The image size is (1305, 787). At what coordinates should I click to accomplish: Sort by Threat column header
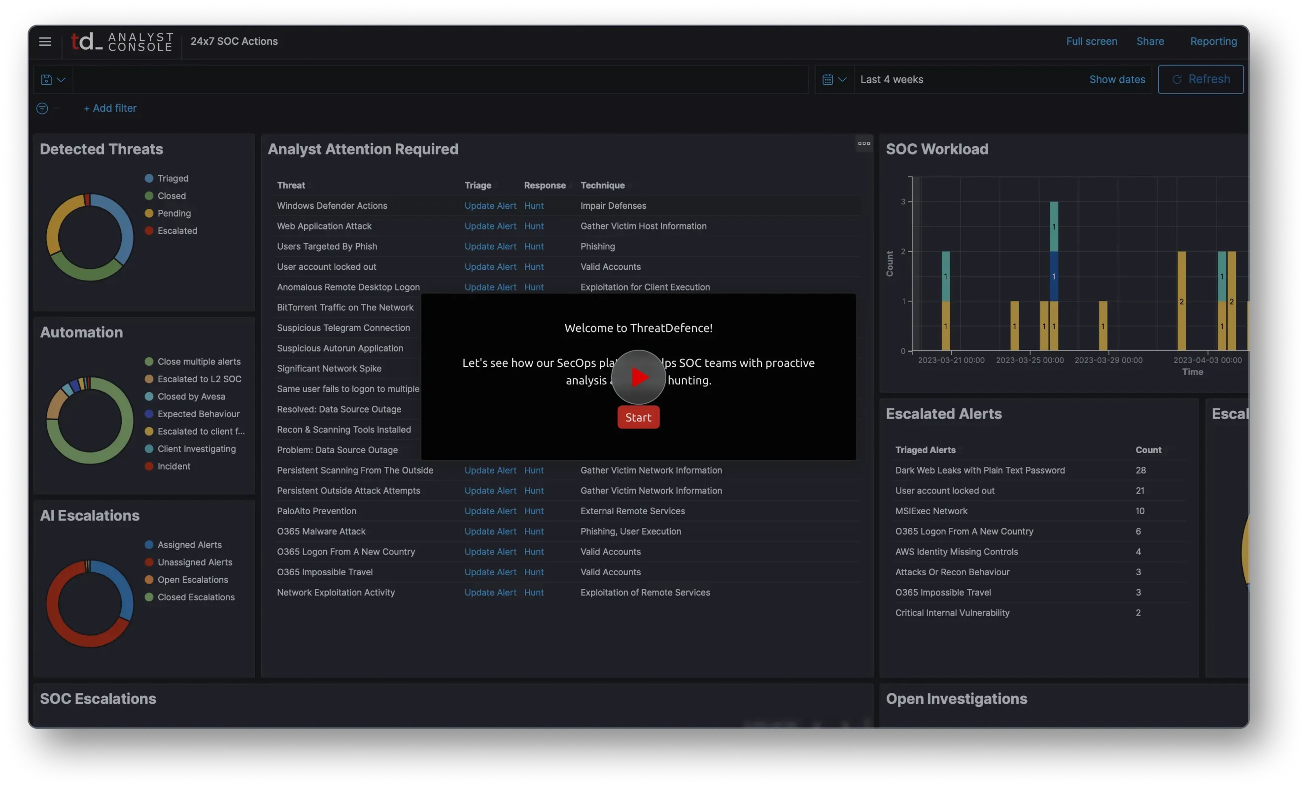point(291,185)
